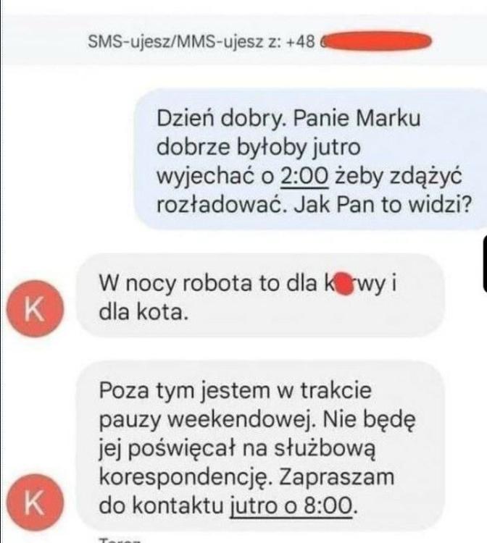Image resolution: width=487 pixels, height=543 pixels.
Task: Open the underlined "jutro o 8:00" link
Action: click(x=291, y=506)
